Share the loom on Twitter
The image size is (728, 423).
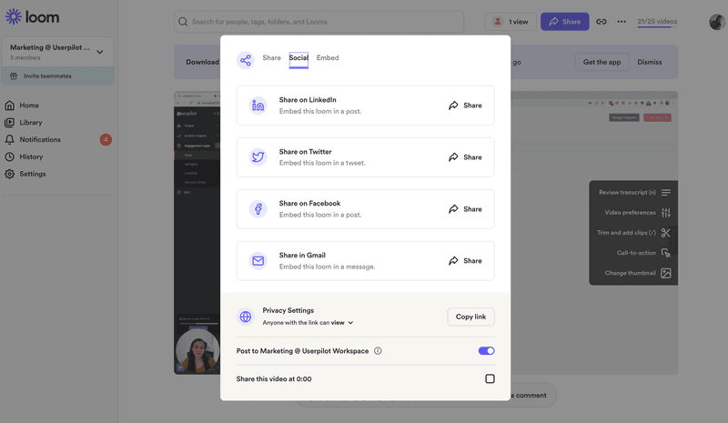click(465, 157)
